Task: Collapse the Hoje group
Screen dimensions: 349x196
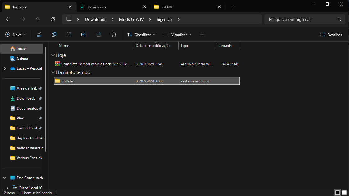Action: 53,55
